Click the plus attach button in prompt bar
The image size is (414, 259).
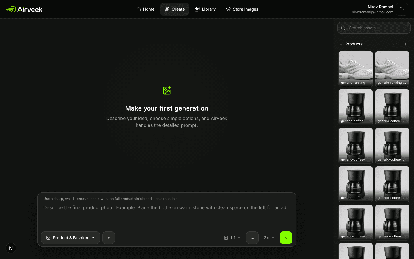109,238
